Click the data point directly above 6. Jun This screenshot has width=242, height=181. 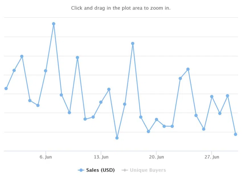click(x=46, y=71)
